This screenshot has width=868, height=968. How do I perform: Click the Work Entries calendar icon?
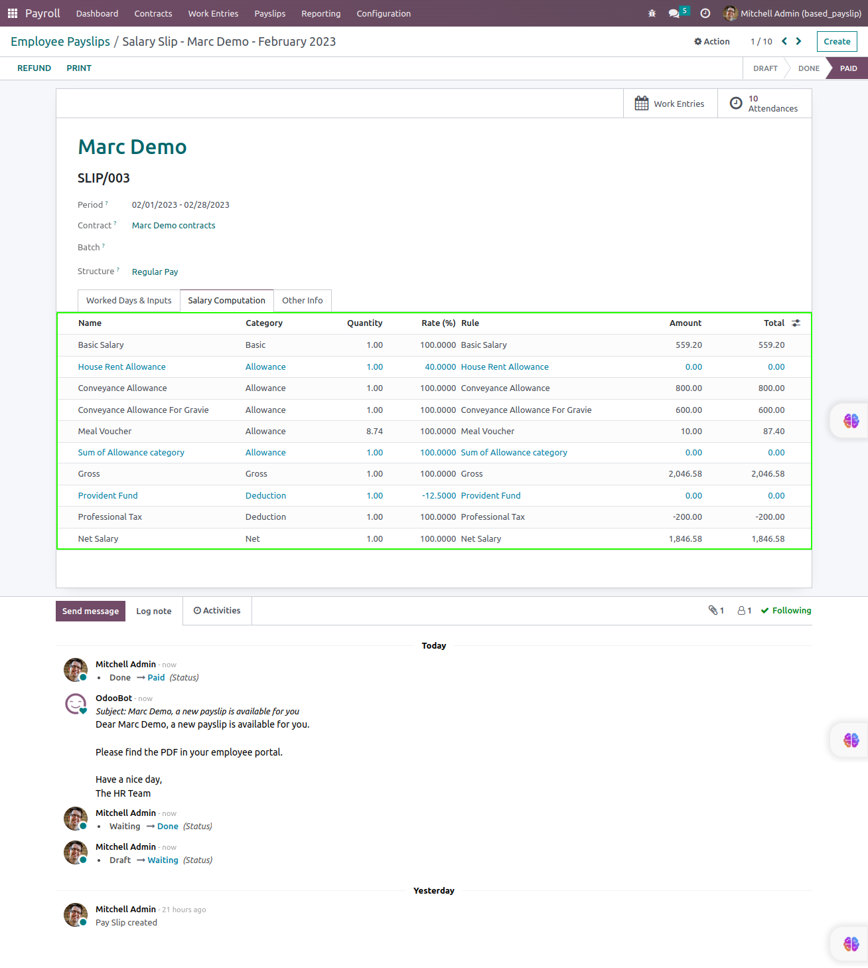pos(642,104)
